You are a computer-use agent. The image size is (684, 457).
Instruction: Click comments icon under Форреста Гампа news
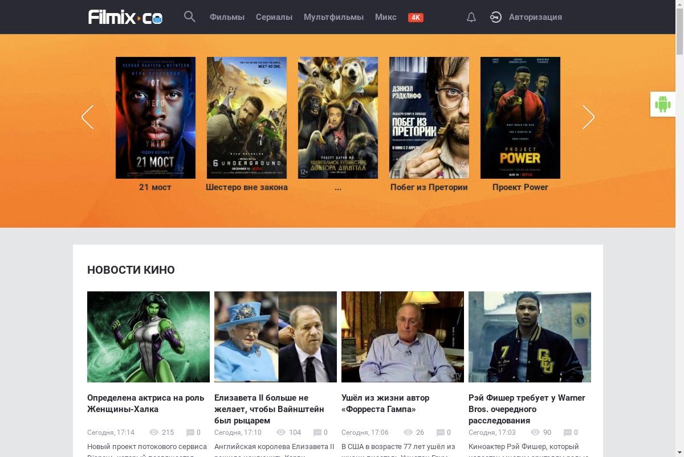click(440, 433)
